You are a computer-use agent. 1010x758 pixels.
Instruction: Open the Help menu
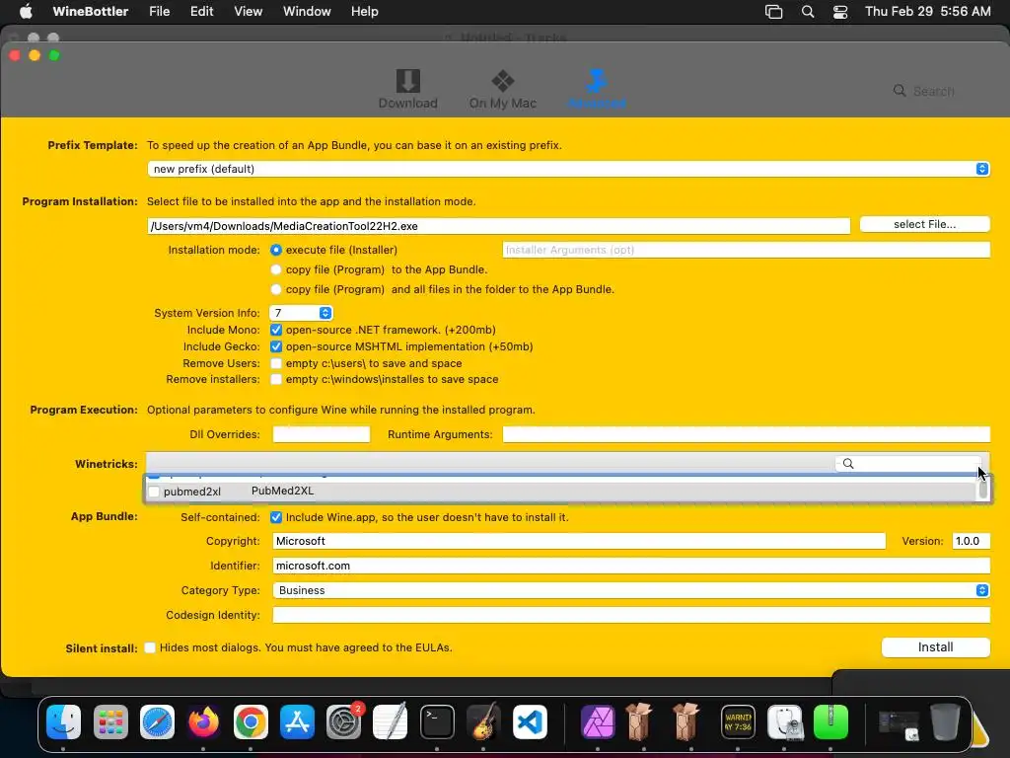click(x=365, y=12)
